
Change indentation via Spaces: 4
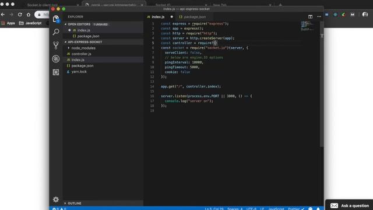point(235,209)
